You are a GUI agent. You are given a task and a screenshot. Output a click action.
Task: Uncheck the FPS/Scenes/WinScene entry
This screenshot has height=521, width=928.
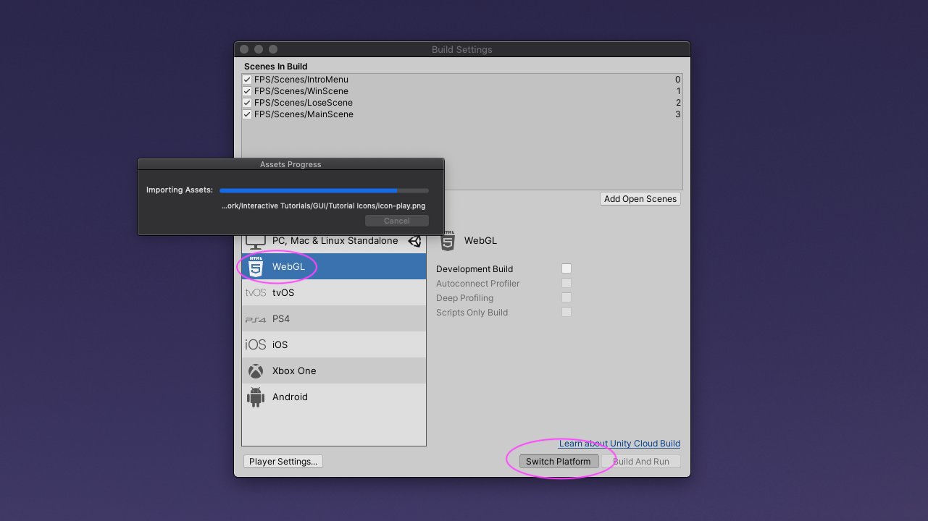(247, 91)
